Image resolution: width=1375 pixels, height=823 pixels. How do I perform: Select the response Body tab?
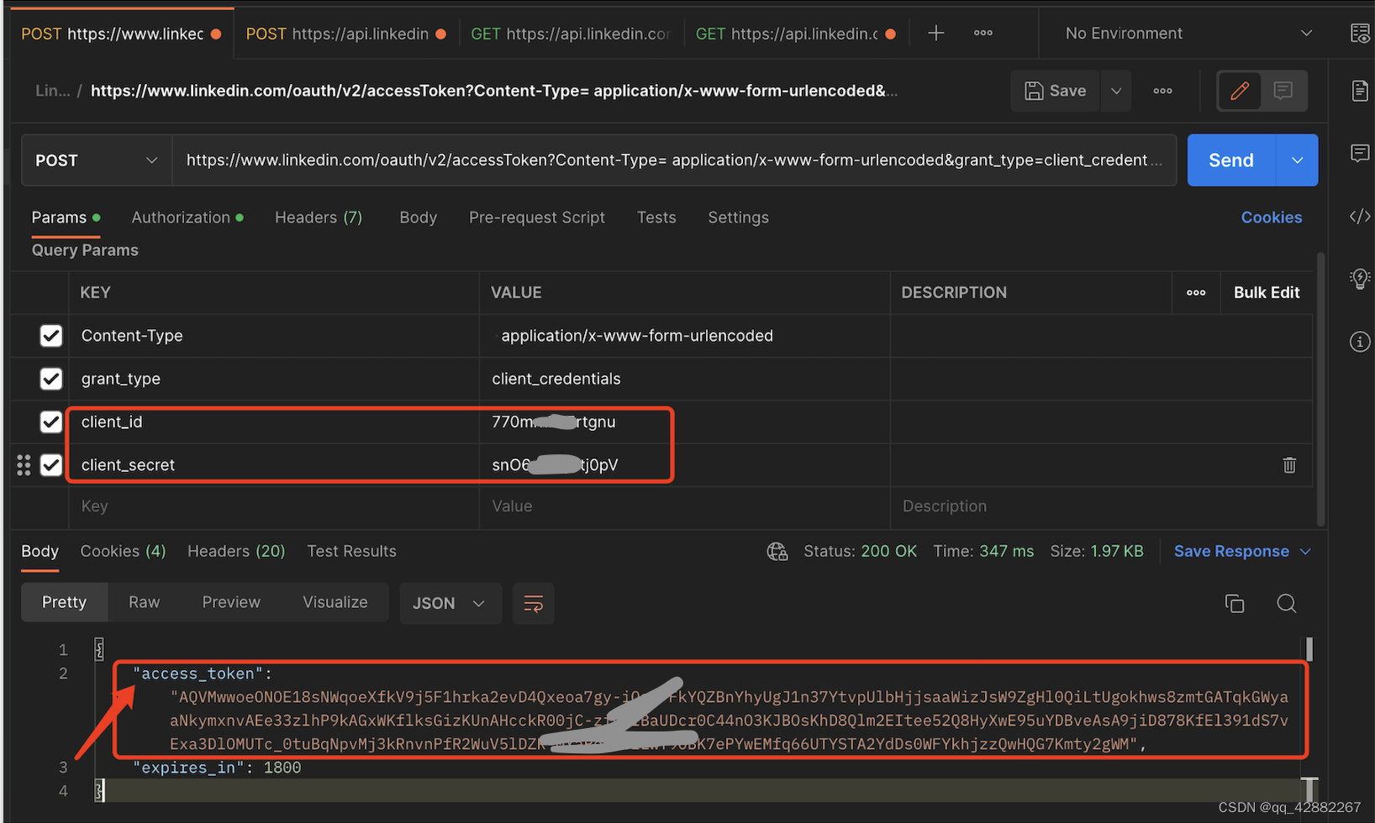click(40, 551)
